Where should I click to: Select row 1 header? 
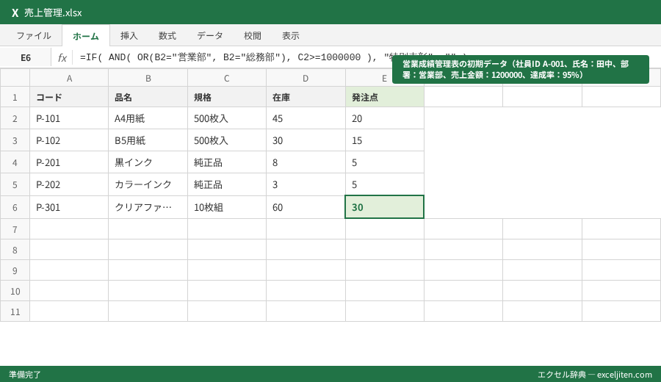[15, 98]
